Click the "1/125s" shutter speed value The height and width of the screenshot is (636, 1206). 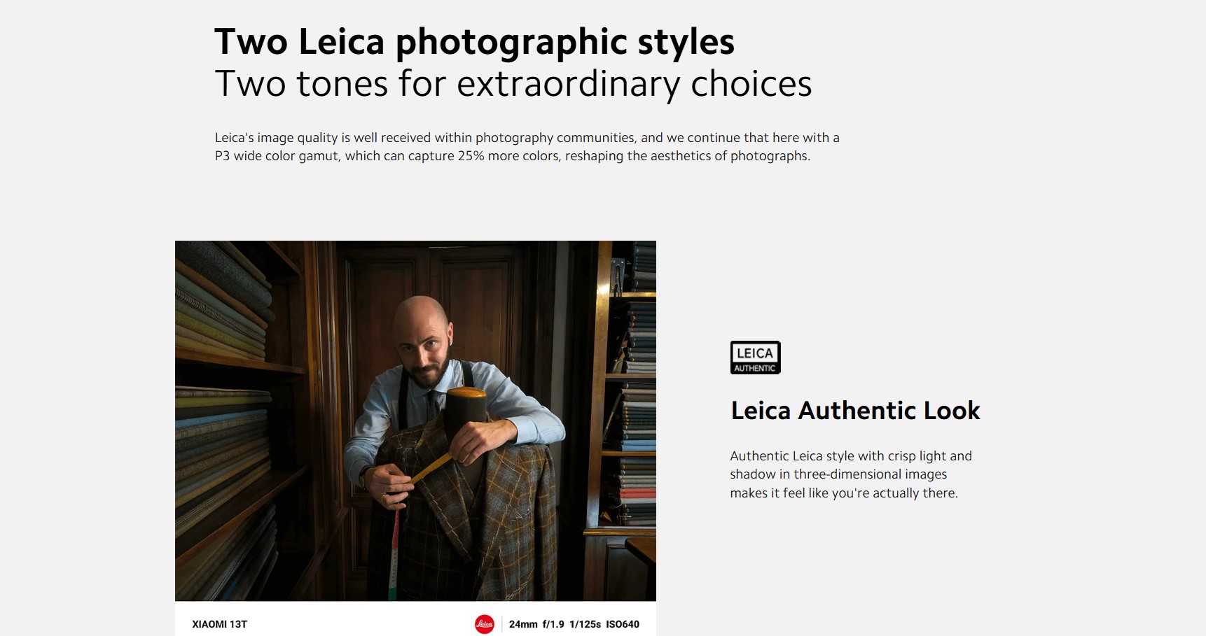(585, 624)
